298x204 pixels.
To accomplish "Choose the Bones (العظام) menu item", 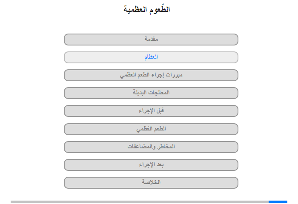I will [x=151, y=57].
